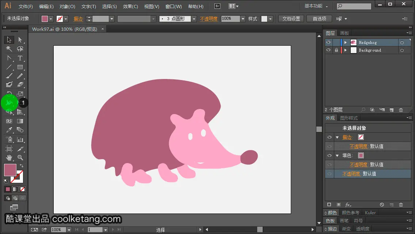Image resolution: width=415 pixels, height=234 pixels.
Task: Collapse the 填色 appearance row
Action: pyautogui.click(x=337, y=155)
